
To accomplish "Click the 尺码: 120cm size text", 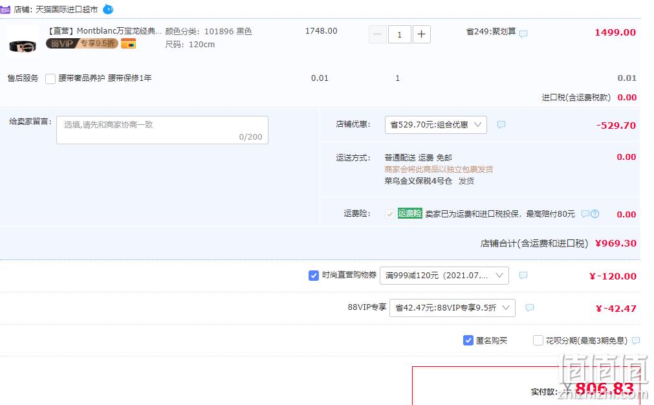I will pyautogui.click(x=190, y=44).
